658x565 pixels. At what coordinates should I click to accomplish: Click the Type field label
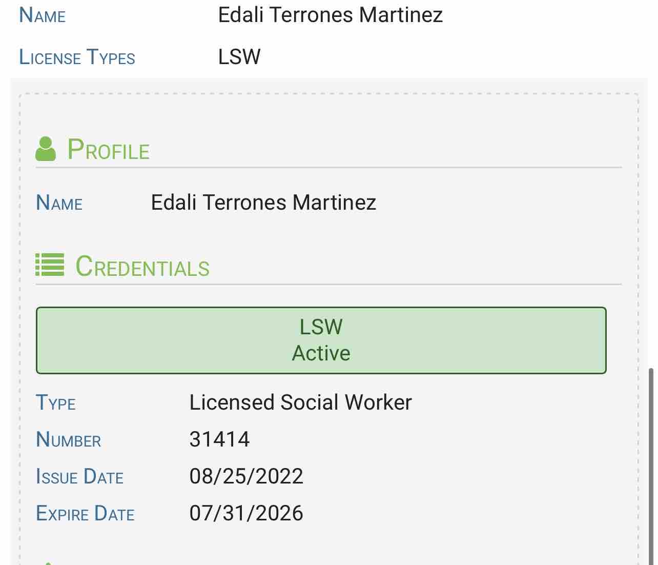[56, 403]
